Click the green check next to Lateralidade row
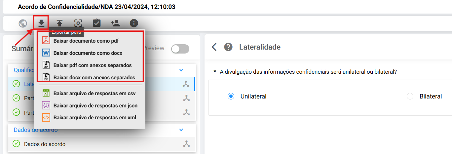The image size is (452, 154). click(x=16, y=84)
